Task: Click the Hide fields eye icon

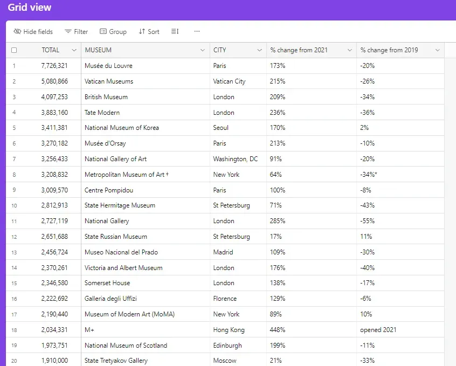Action: (x=17, y=31)
